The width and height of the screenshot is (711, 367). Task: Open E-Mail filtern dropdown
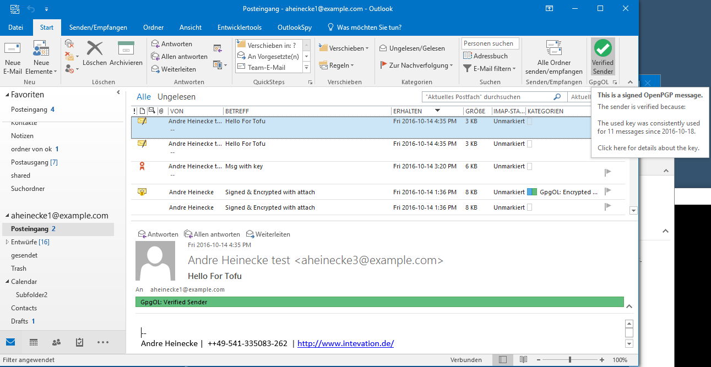point(489,69)
